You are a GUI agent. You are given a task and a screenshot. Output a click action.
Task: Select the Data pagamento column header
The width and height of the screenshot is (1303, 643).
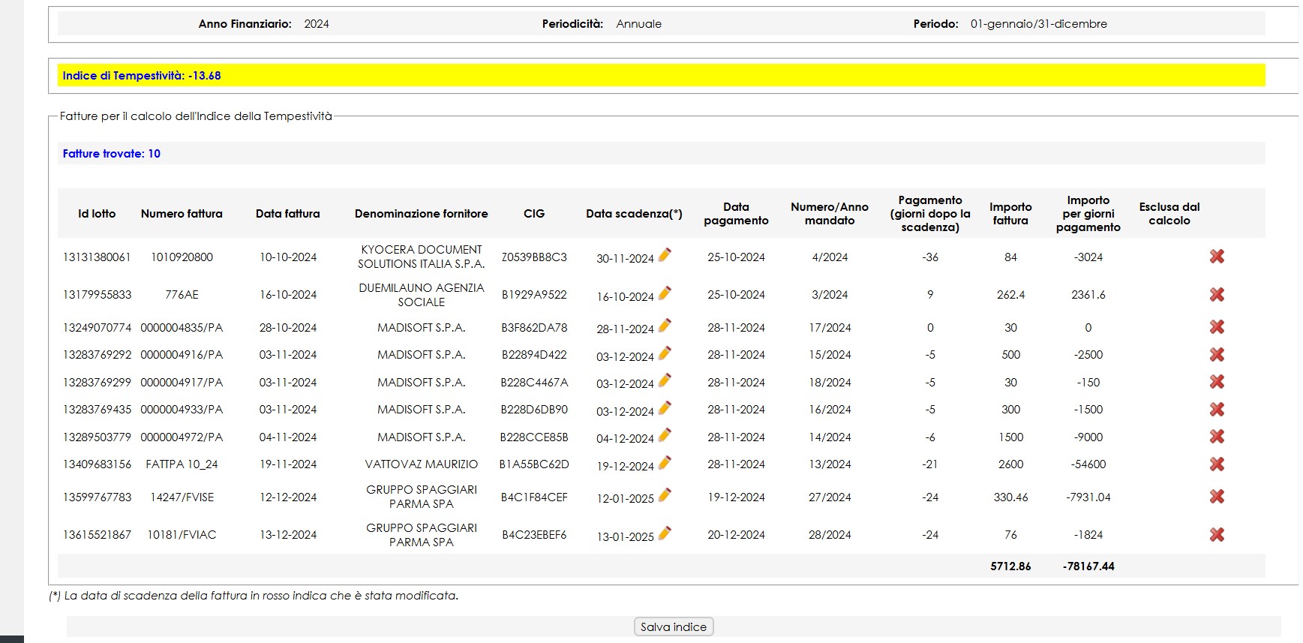[736, 214]
